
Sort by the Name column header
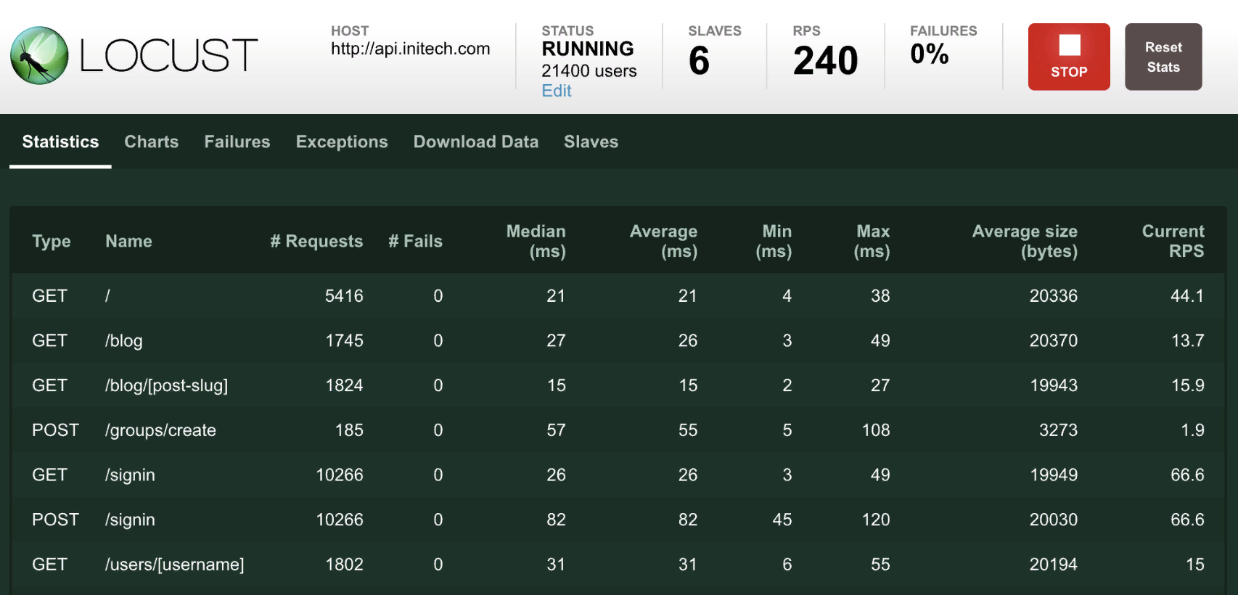click(x=128, y=241)
